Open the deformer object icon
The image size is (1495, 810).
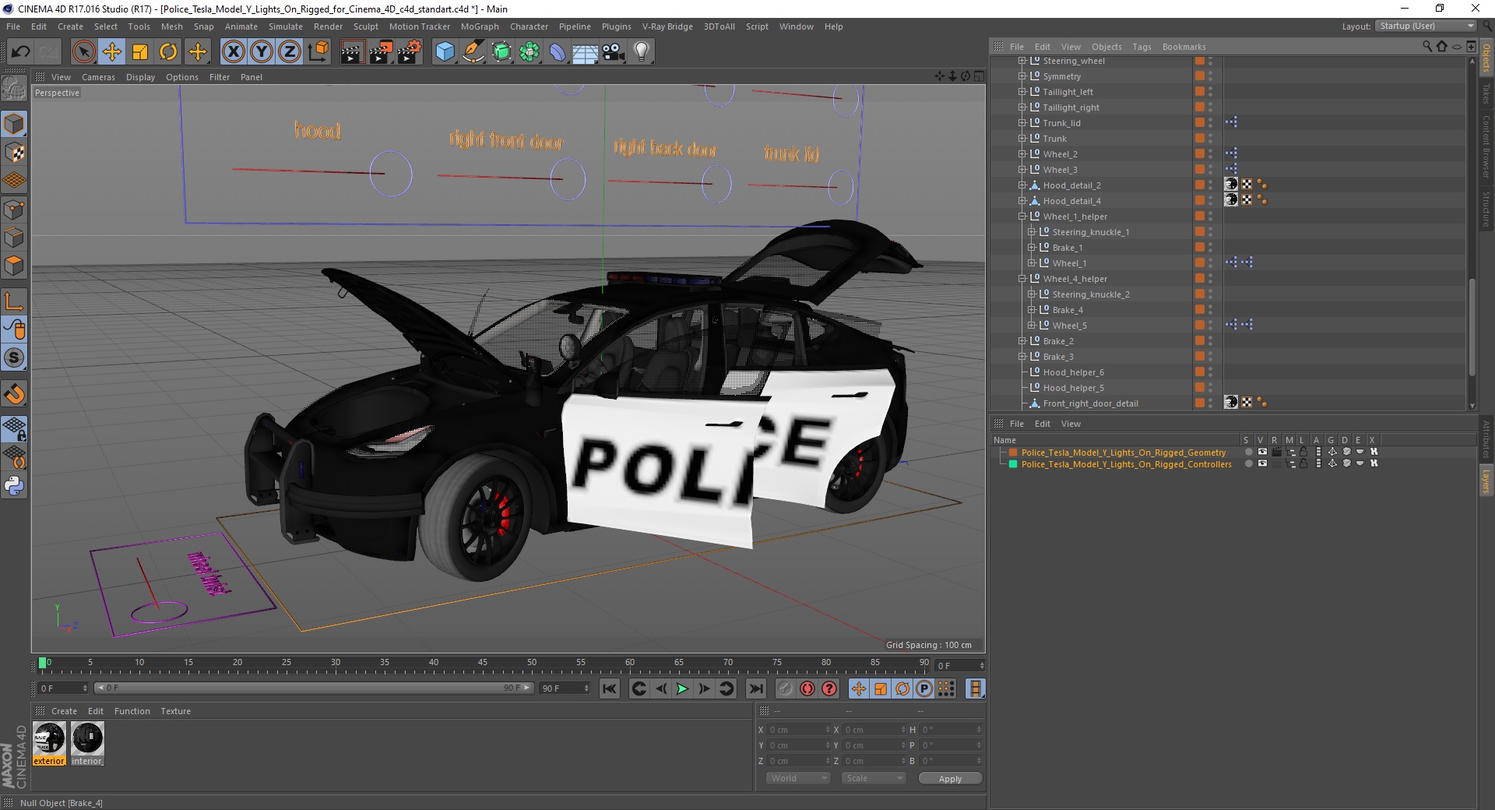558,52
